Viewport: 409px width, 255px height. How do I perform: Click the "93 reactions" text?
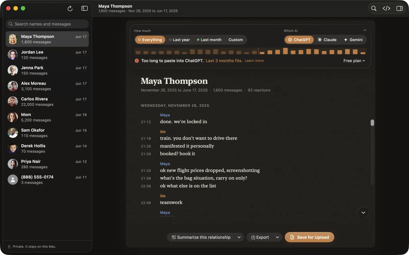pos(259,90)
